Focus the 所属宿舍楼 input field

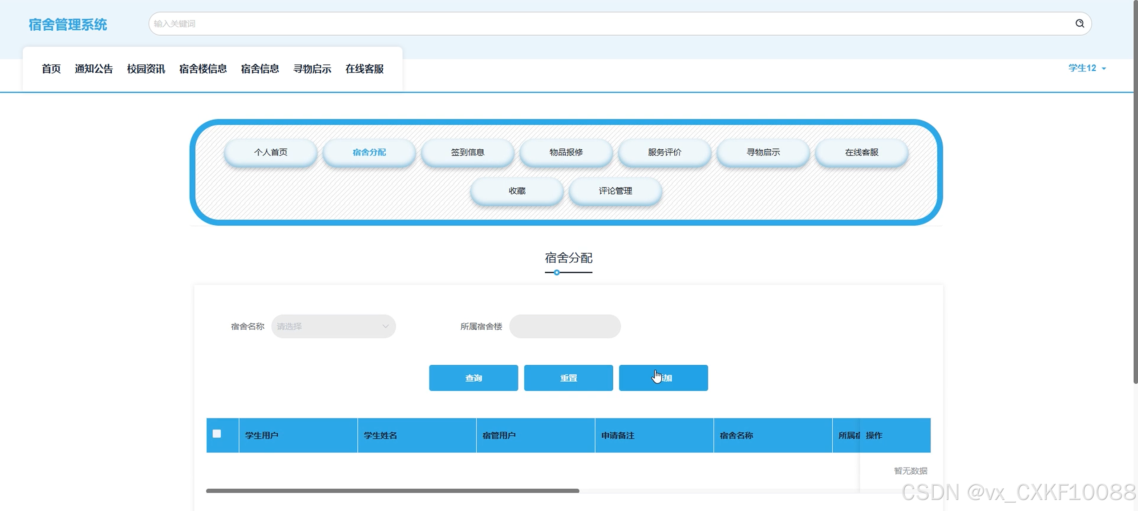click(x=564, y=327)
